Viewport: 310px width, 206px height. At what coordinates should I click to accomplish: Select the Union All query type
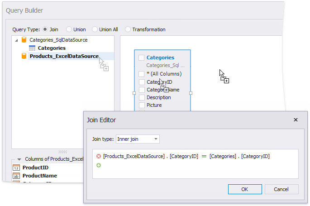(x=95, y=29)
